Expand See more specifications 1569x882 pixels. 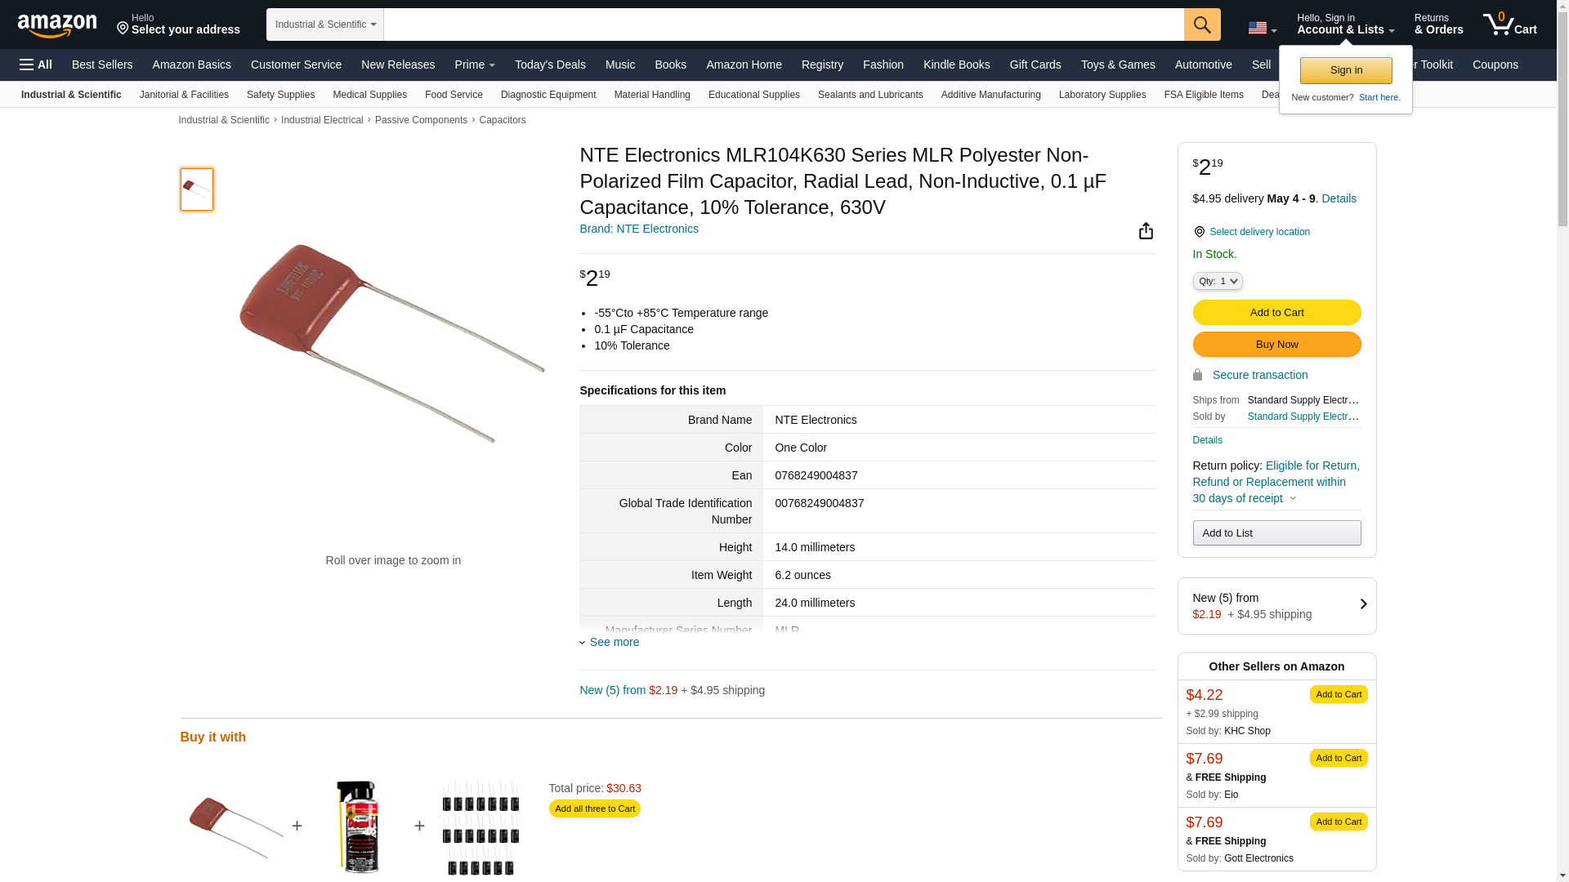614,643
